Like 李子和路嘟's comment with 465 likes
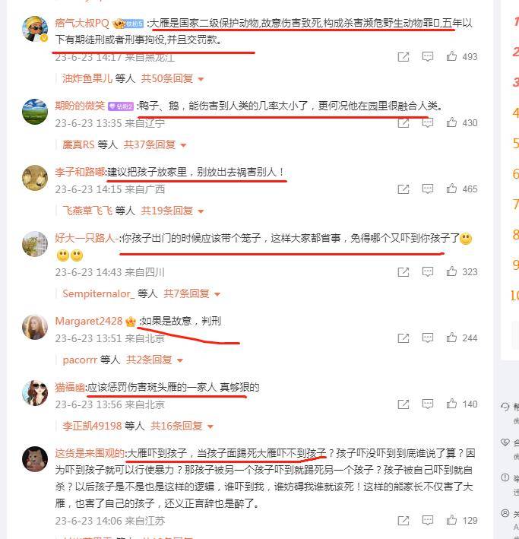Viewport: 519px width, 539px height. 461,189
